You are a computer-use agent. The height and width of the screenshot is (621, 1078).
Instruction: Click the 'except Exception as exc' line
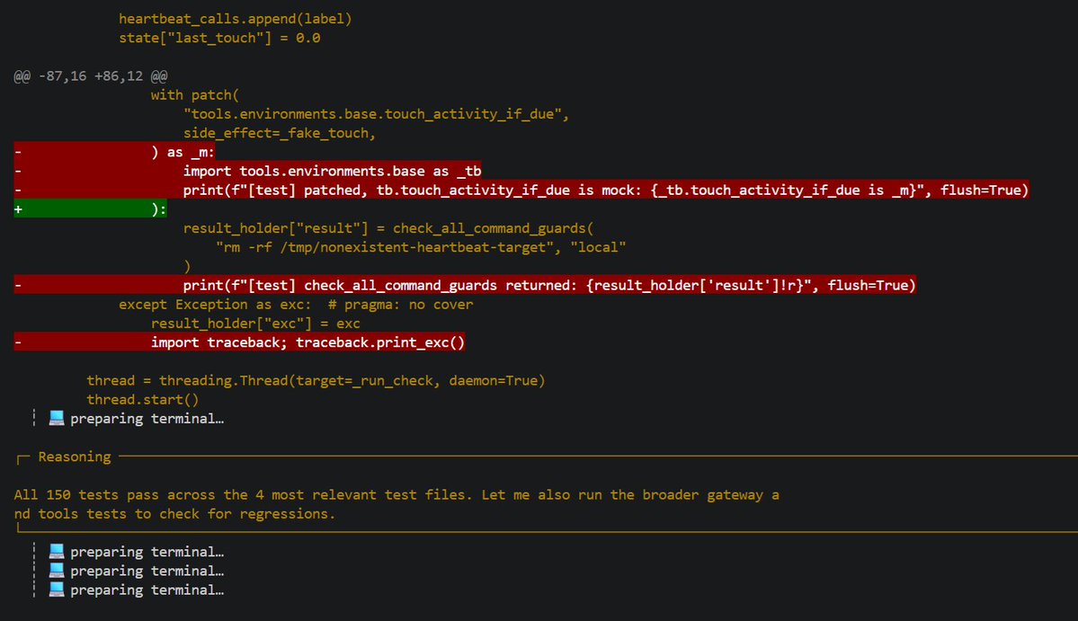[232, 305]
